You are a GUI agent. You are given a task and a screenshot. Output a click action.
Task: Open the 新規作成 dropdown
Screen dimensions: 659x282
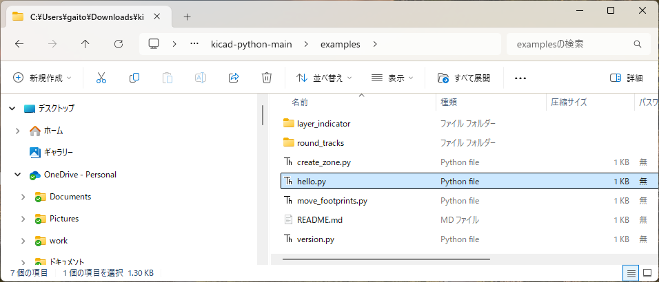(42, 78)
